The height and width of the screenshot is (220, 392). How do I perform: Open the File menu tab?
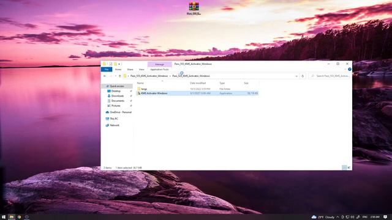coord(107,69)
